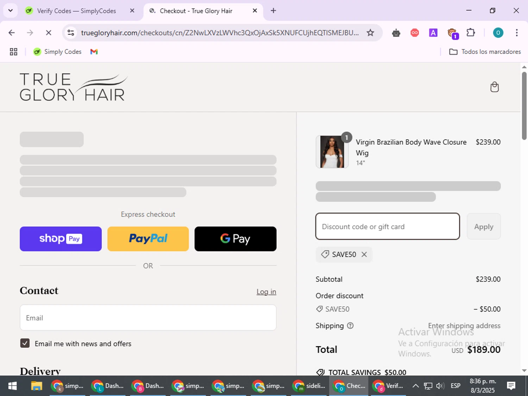Switch to the sideli... Chrome taskbar window
The height and width of the screenshot is (396, 528).
pos(309,386)
